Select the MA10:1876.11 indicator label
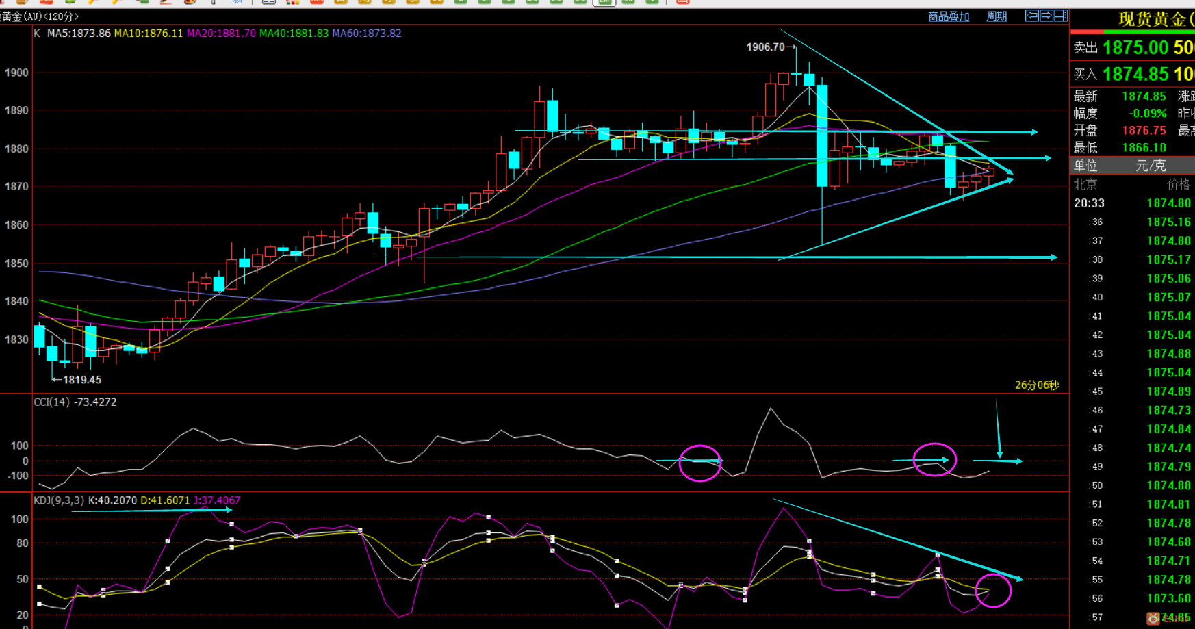 (x=149, y=33)
